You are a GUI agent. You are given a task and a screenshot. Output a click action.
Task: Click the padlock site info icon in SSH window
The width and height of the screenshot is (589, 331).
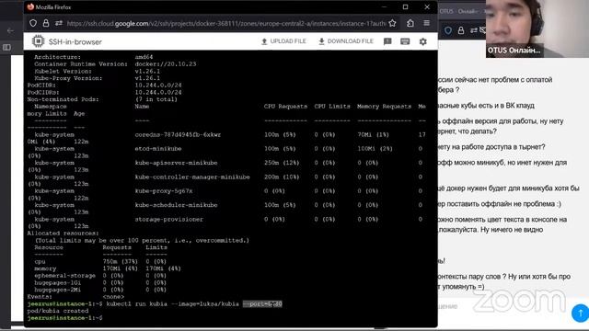click(46, 23)
